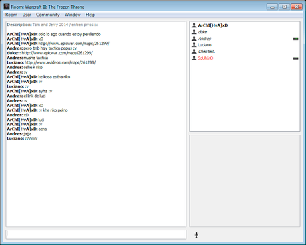Viewport: 306px width, 245px height.
Task: Open the link posted by Luciano
Action: (60, 62)
